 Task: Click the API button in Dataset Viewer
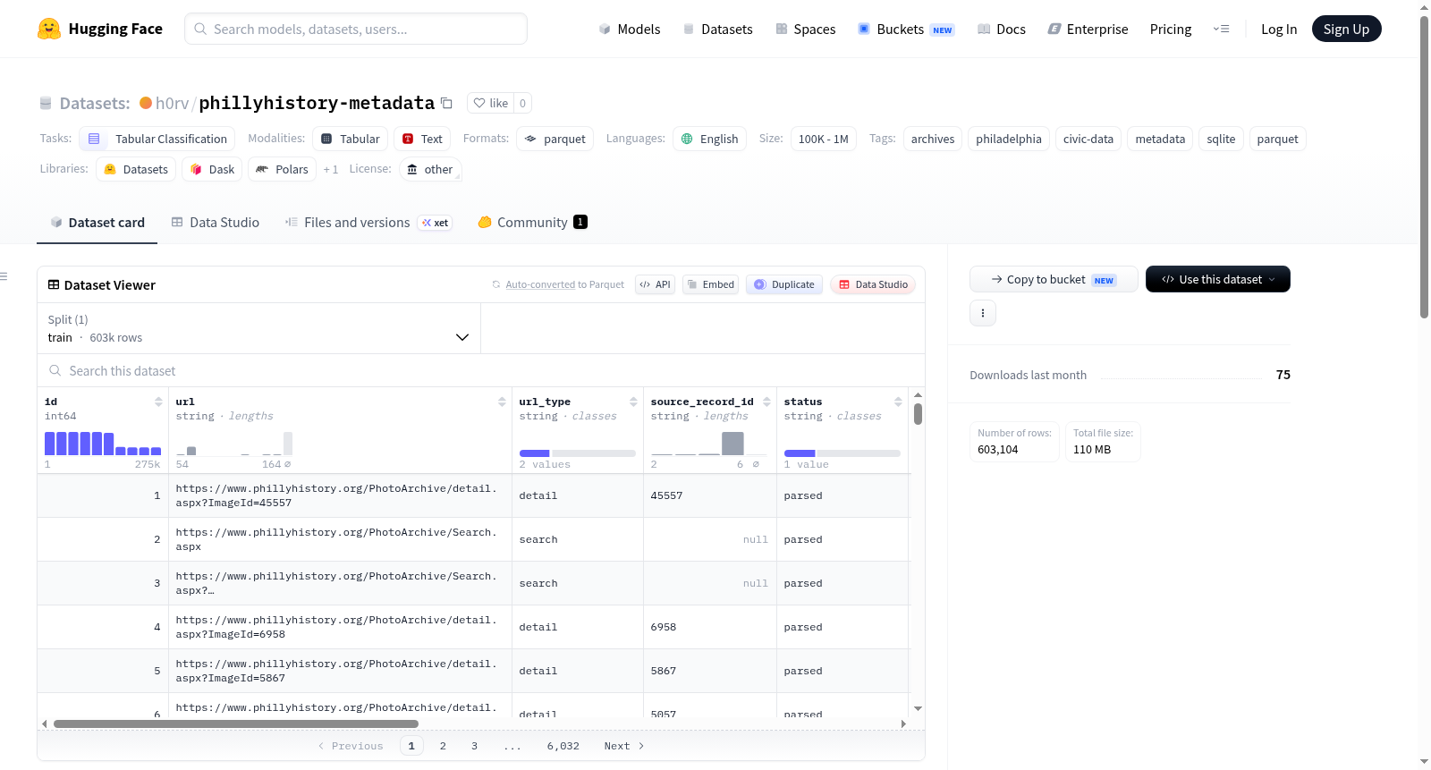(655, 284)
